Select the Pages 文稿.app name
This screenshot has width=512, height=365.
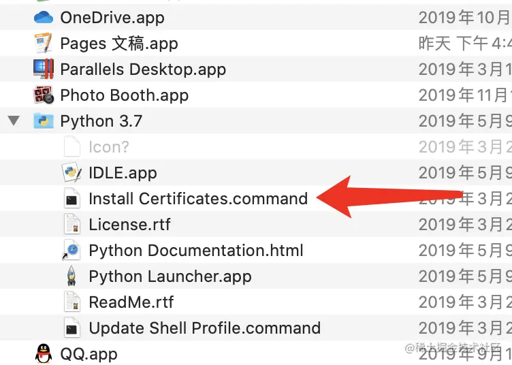(x=119, y=44)
